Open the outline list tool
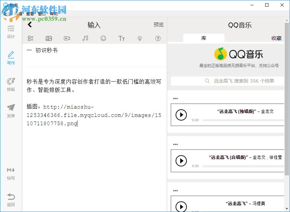 (30, 38)
